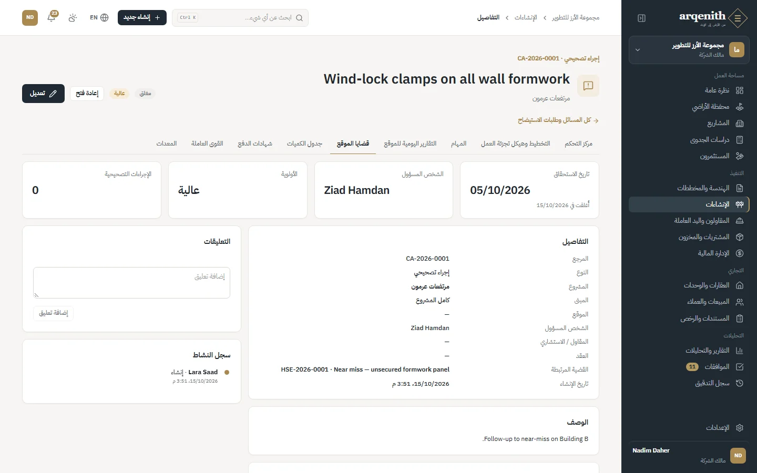Open المقاولون واليد العاملة in sidebar
The image size is (757, 473).
pos(689,221)
